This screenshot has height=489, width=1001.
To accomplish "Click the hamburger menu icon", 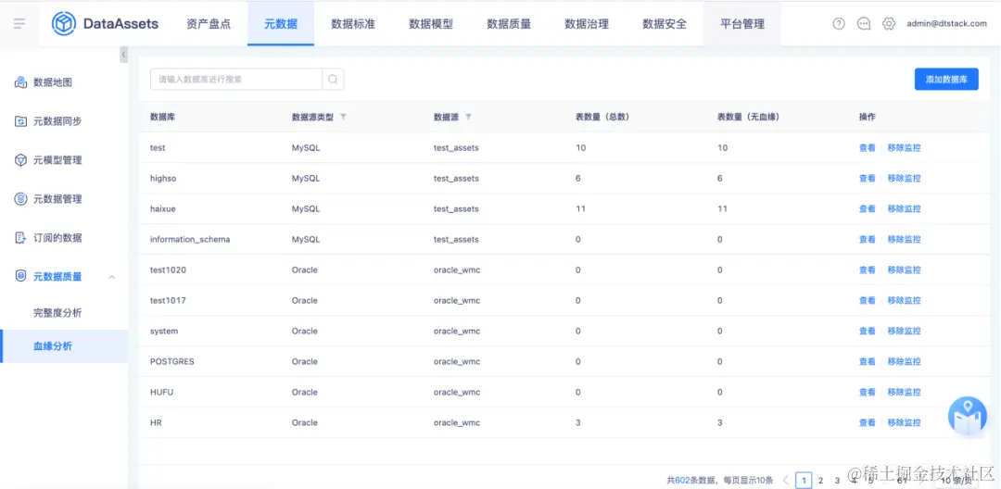I will 19,24.
